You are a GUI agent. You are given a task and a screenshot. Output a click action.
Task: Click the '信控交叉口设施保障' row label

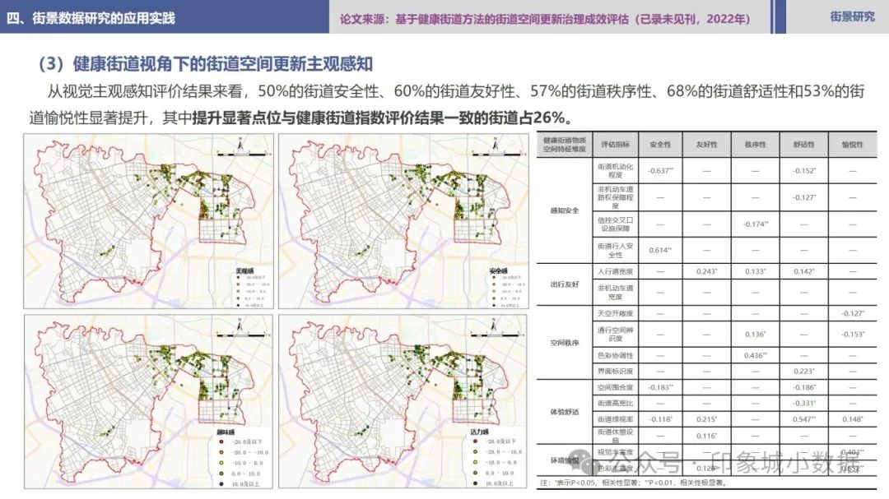(615, 224)
